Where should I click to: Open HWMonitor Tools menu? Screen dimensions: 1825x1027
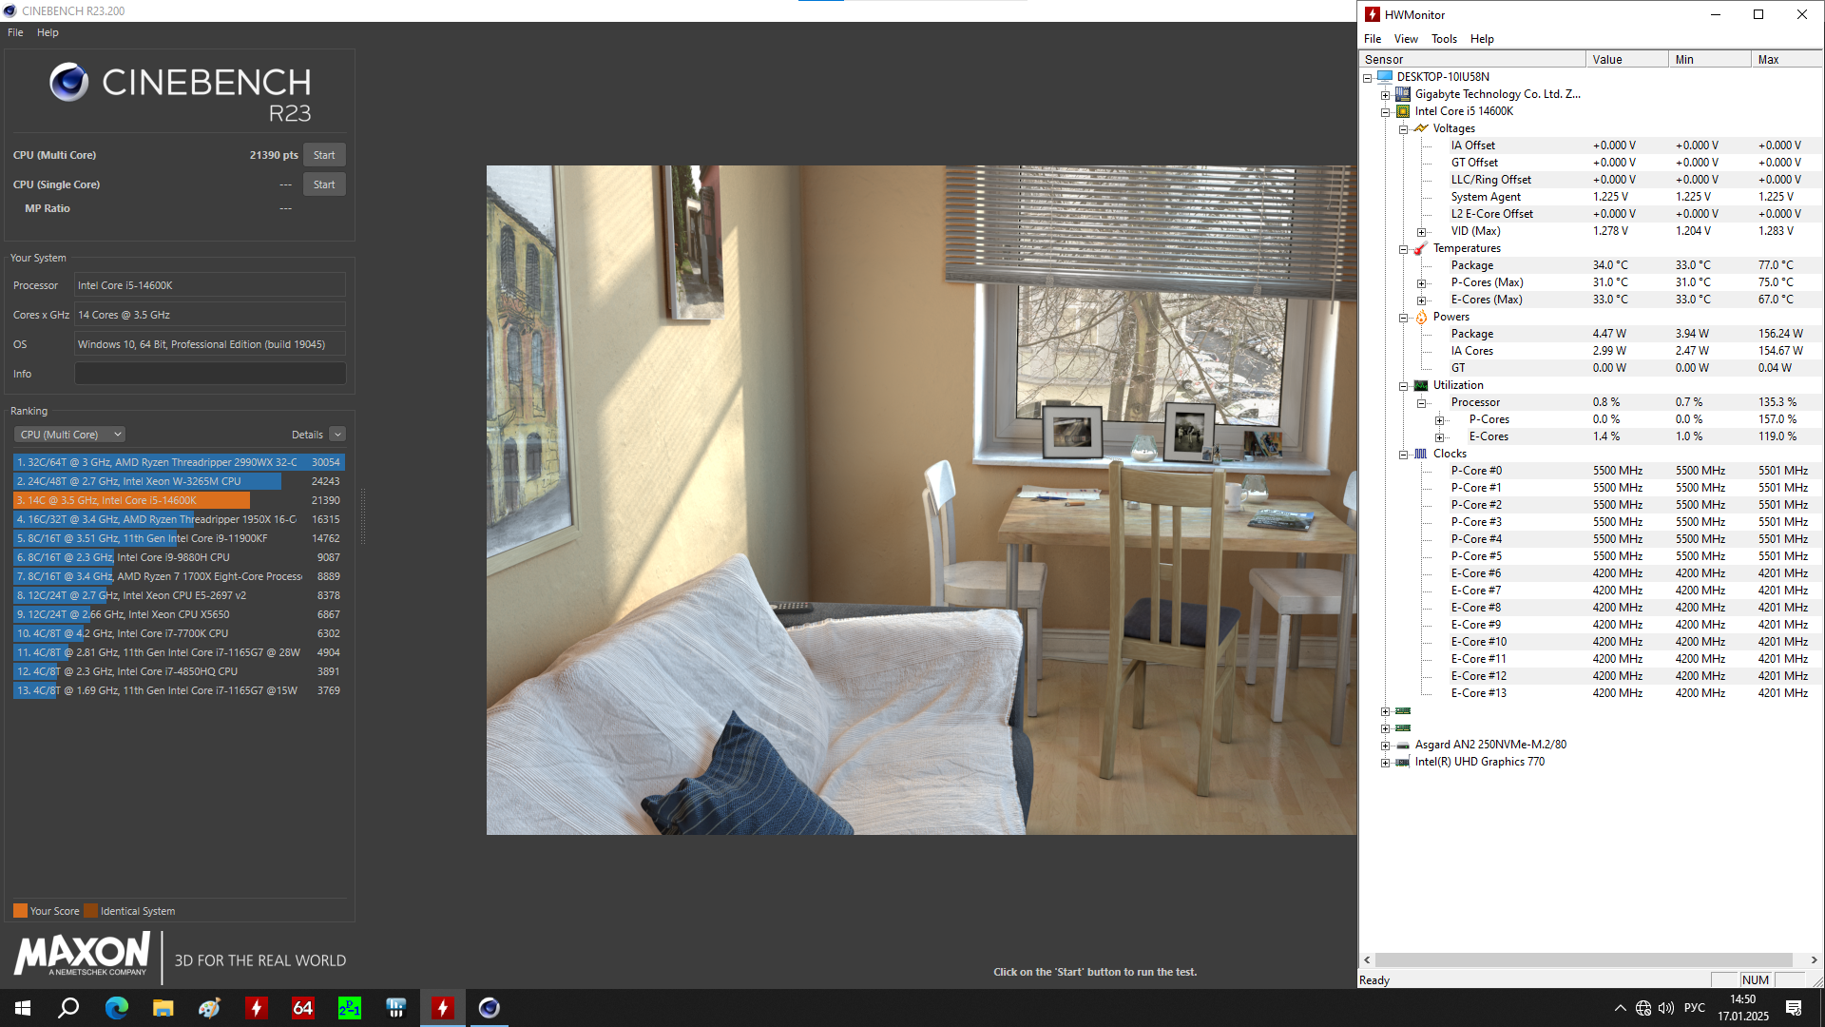(1443, 39)
